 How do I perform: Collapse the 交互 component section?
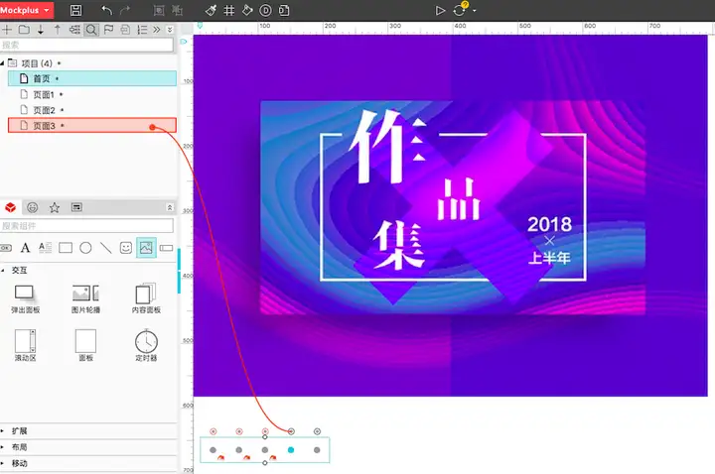(x=3, y=270)
